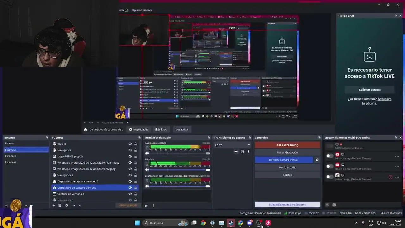Click Iniciar Grabación button
405x228 pixels.
(x=287, y=152)
